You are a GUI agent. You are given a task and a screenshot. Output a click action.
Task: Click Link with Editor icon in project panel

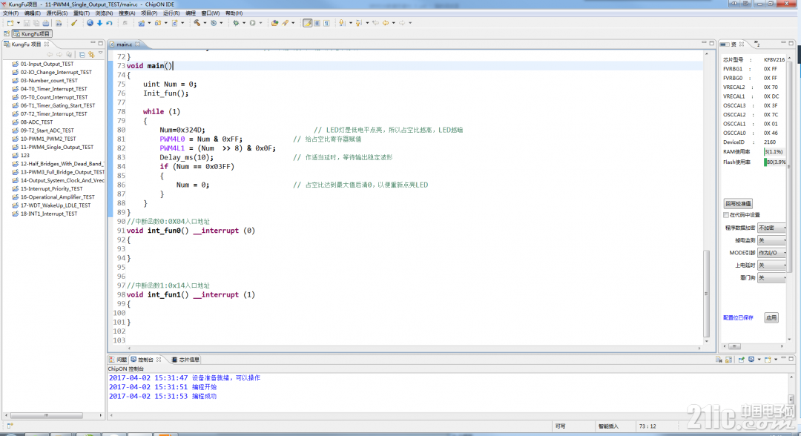coord(91,55)
